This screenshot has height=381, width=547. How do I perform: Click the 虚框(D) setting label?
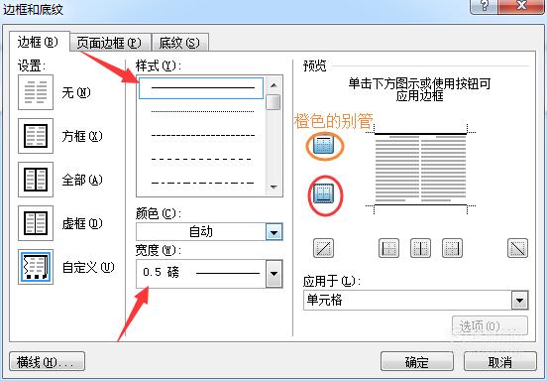(82, 223)
